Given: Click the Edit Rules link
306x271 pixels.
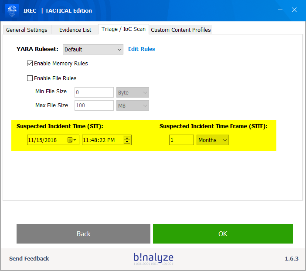Looking at the screenshot, I should (141, 49).
